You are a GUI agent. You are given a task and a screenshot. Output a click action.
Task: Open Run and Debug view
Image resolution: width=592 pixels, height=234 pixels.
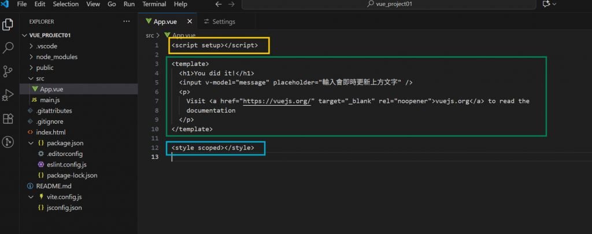coord(8,95)
